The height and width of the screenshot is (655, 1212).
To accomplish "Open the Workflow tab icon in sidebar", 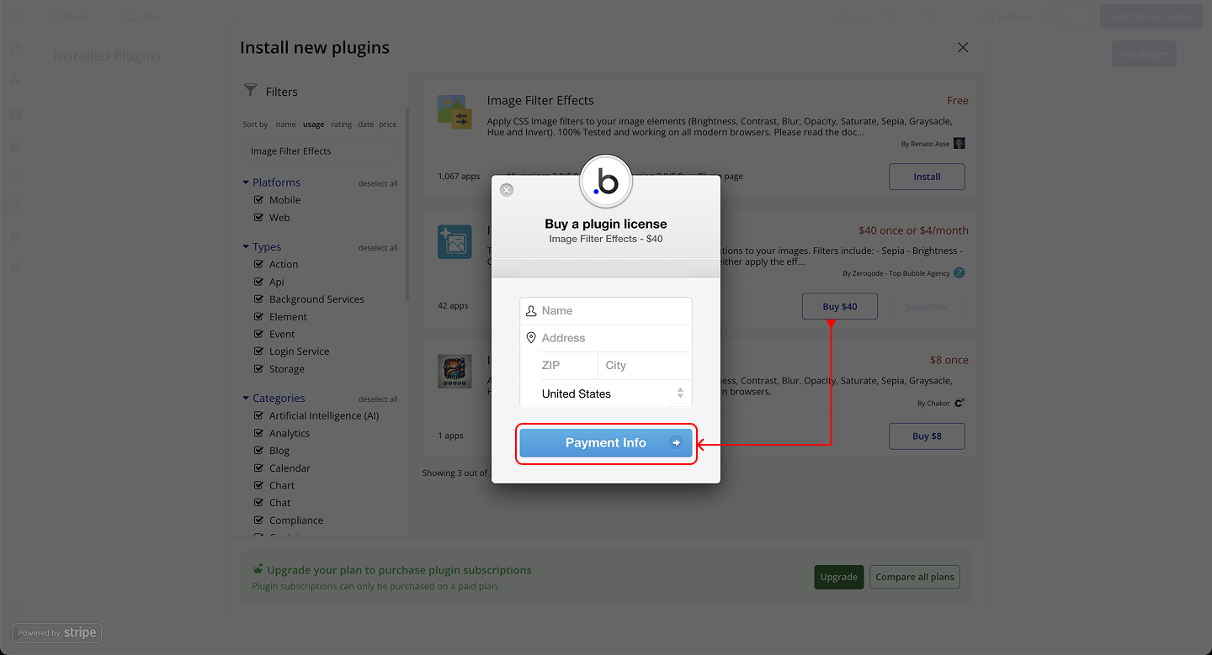I will click(16, 80).
